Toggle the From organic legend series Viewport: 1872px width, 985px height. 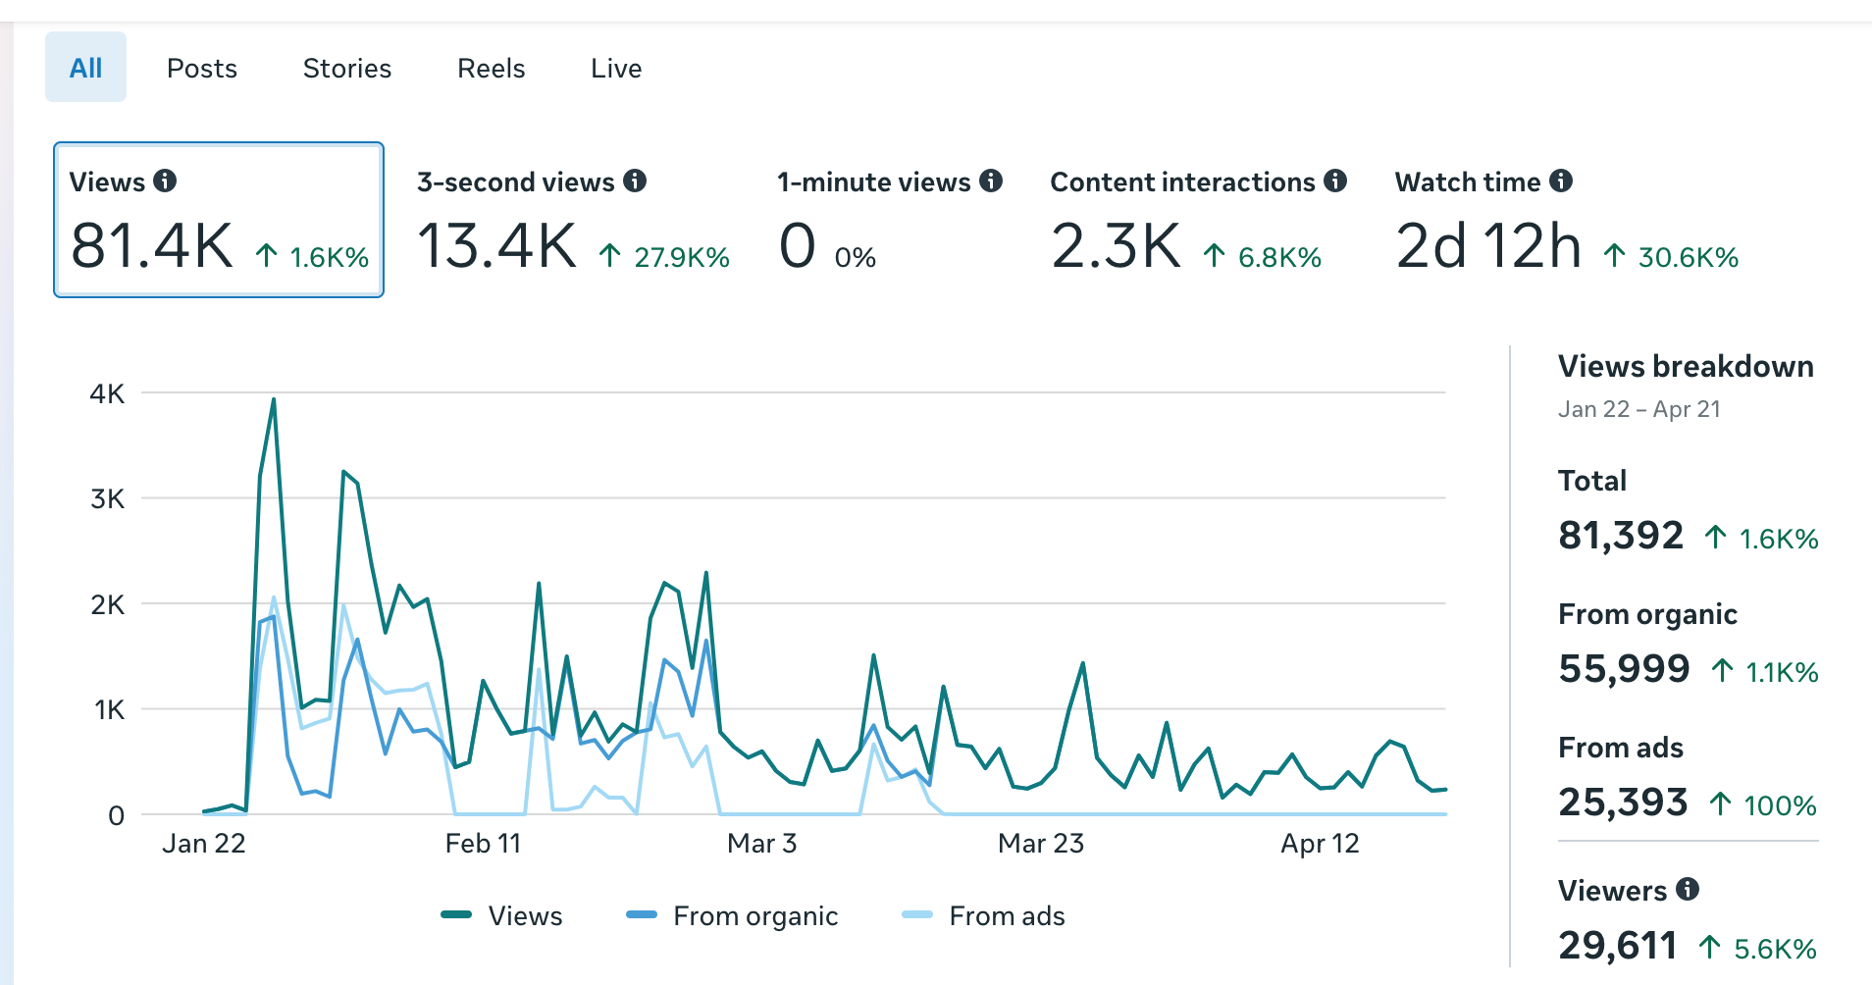(732, 915)
